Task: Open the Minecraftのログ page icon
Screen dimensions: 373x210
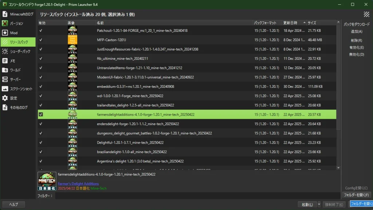Action: click(5, 14)
